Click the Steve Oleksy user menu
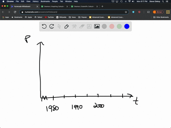This screenshot has width=171, height=128. (x=155, y=1)
